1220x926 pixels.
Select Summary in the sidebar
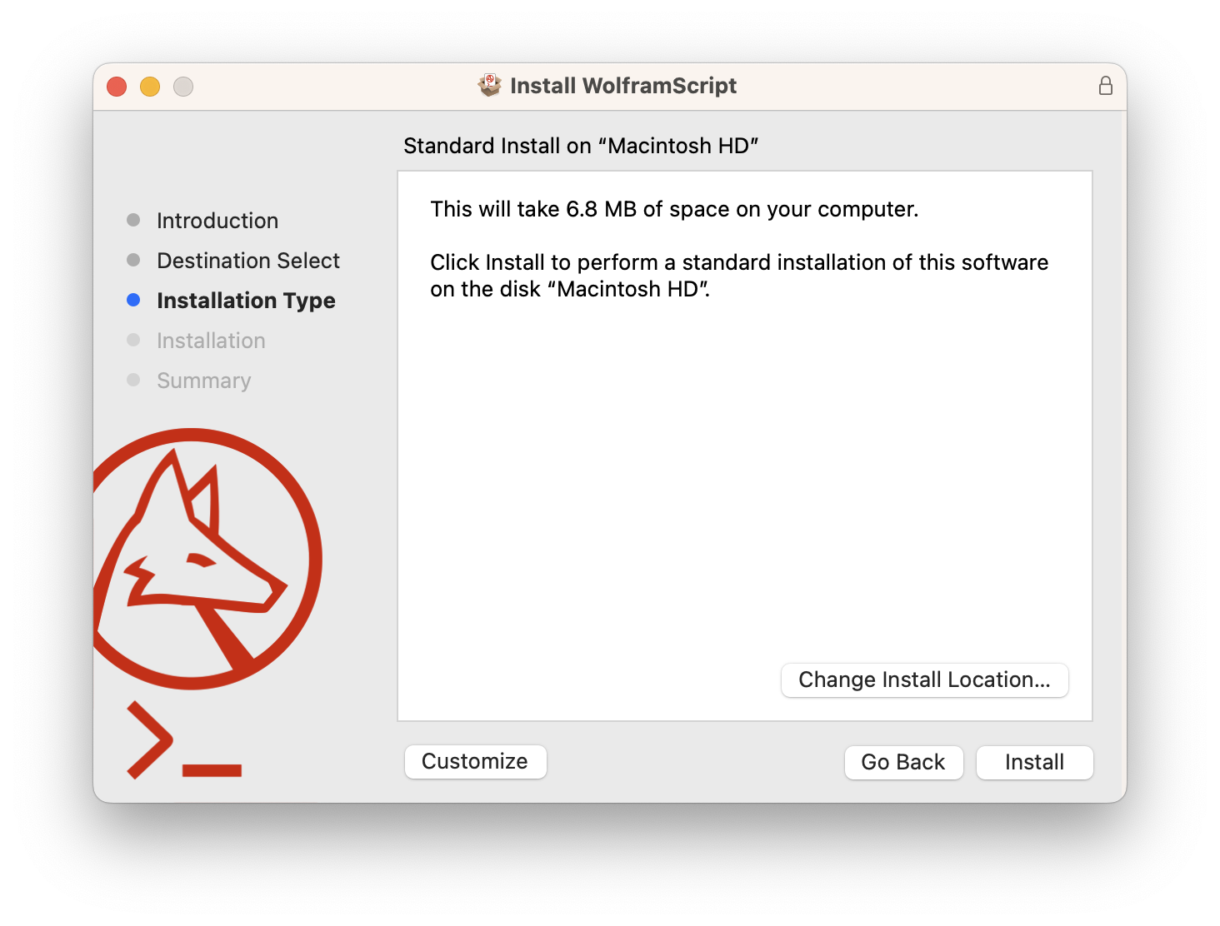(x=203, y=380)
